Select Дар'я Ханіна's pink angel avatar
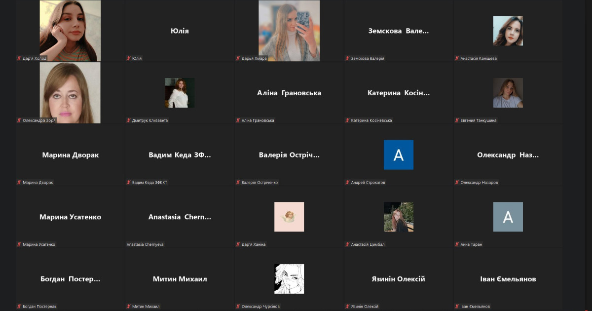The width and height of the screenshot is (592, 311). 289,217
